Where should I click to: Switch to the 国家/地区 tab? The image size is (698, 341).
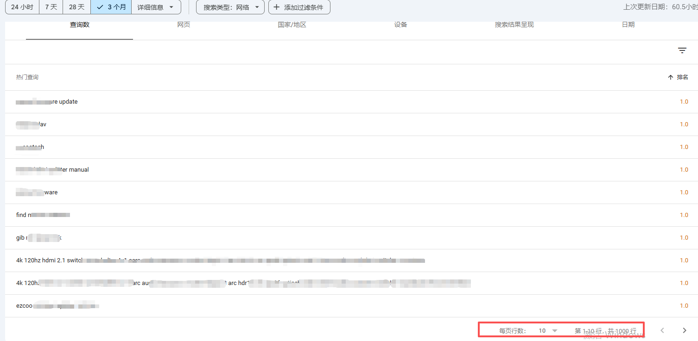(292, 25)
